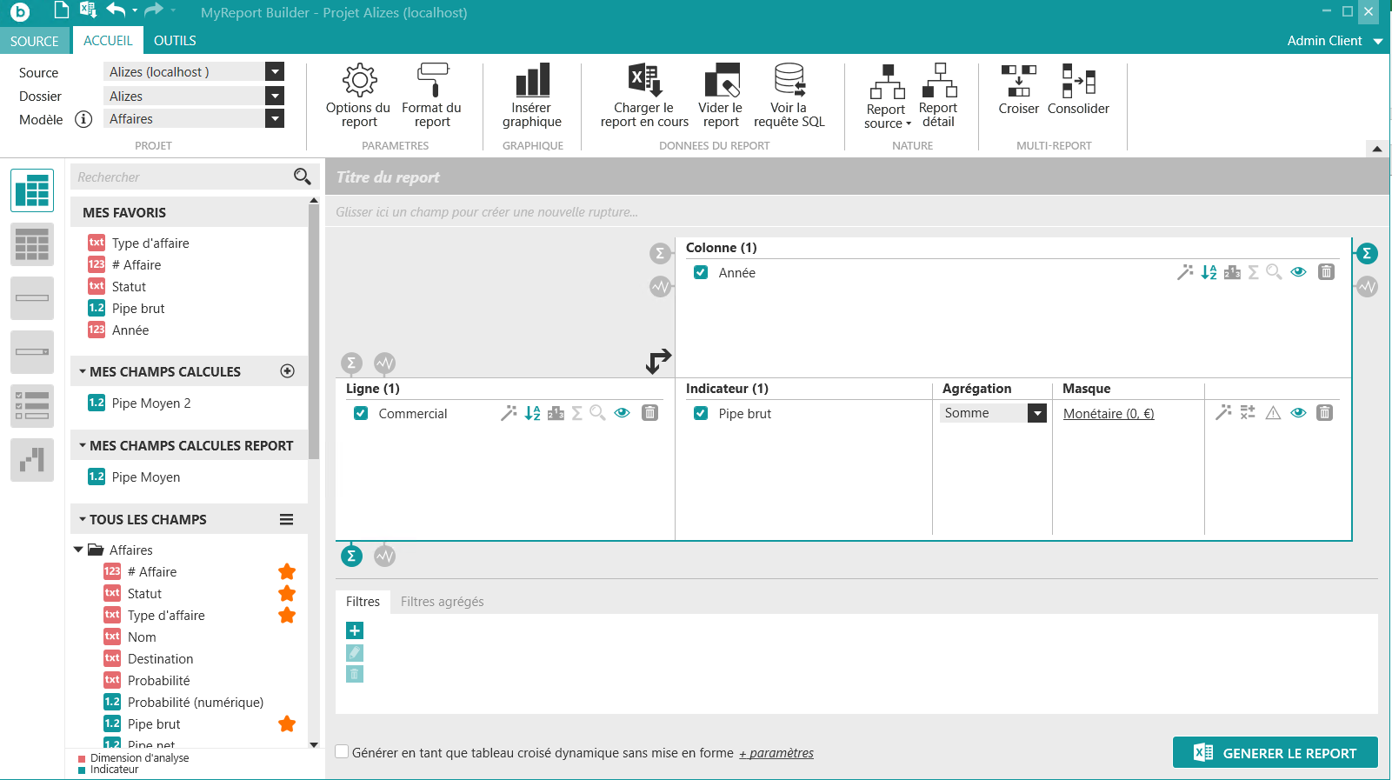This screenshot has height=780, width=1392.
Task: Click the Rechercher search field
Action: click(x=183, y=177)
